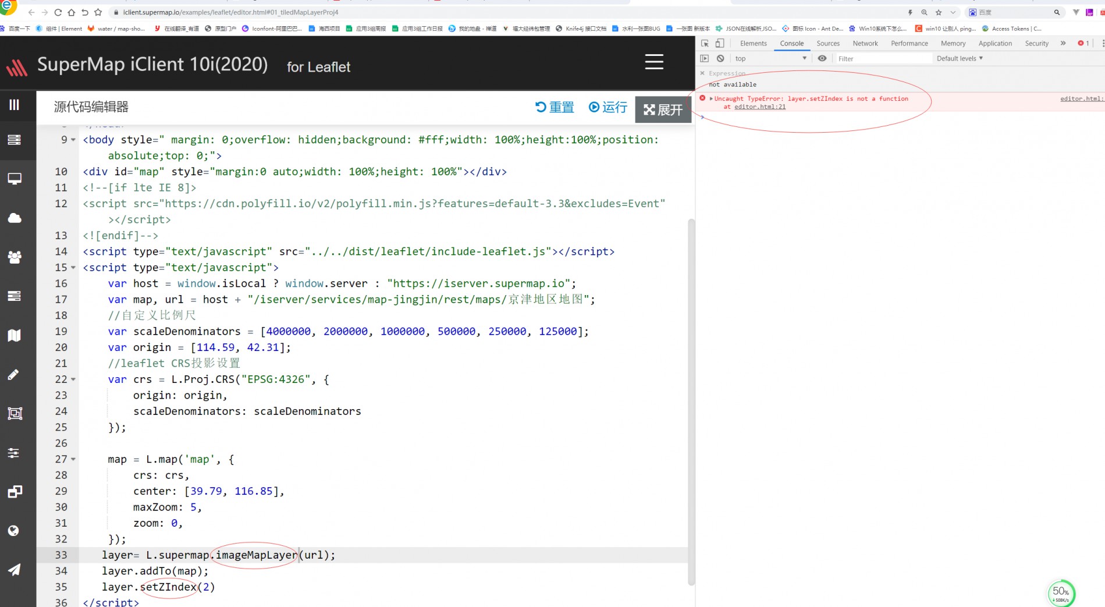Viewport: 1105px width, 607px height.
Task: Select the sidebar folded map icon
Action: point(15,335)
